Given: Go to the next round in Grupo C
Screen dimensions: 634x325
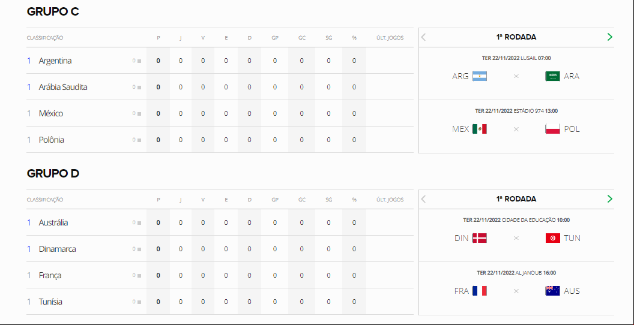Looking at the screenshot, I should coord(610,37).
